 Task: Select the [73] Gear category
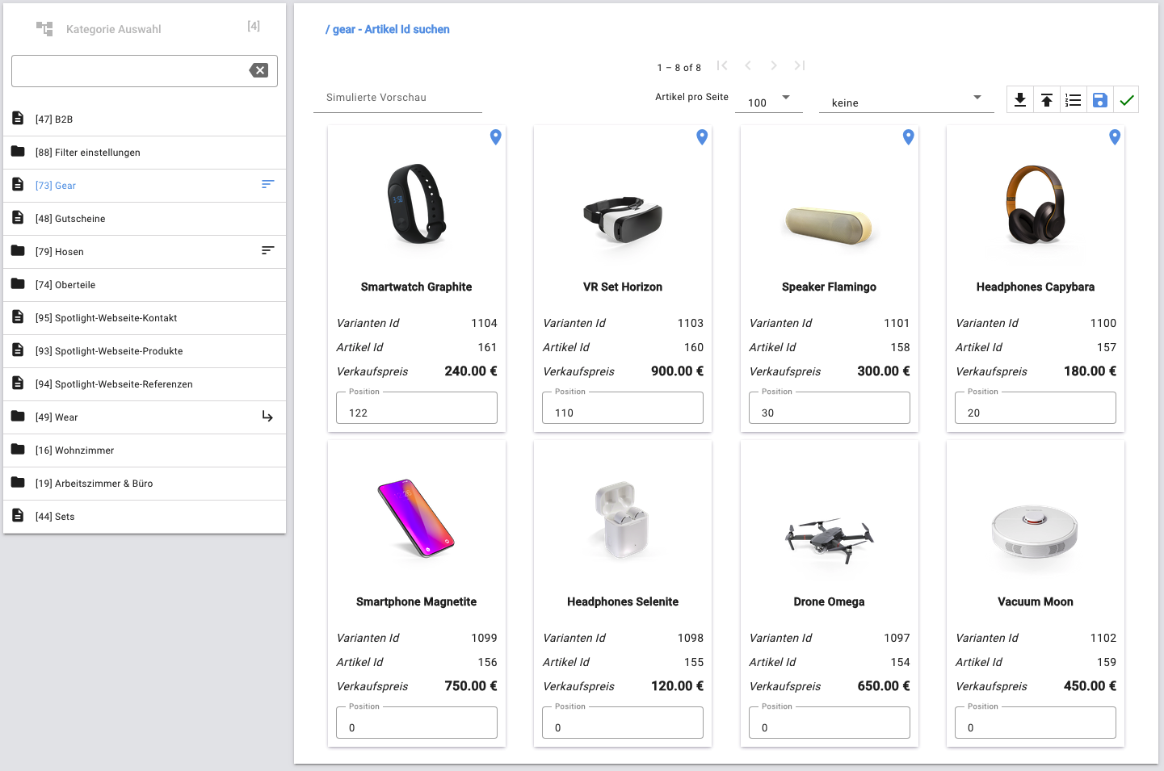145,186
